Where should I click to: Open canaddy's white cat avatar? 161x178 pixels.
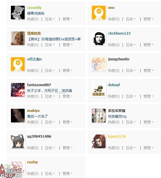tap(18, 13)
